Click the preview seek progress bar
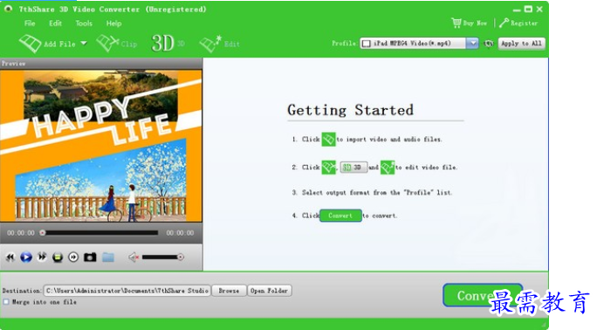 pos(99,232)
